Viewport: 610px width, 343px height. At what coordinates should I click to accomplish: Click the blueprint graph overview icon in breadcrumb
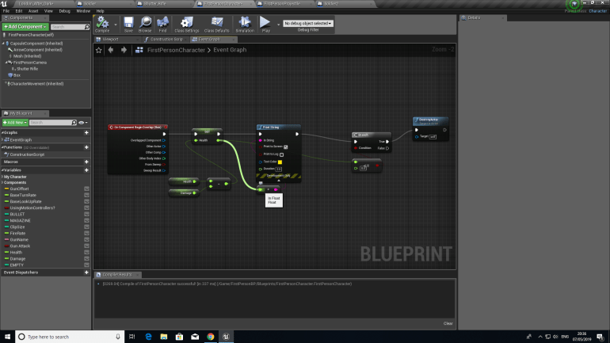coord(139,50)
